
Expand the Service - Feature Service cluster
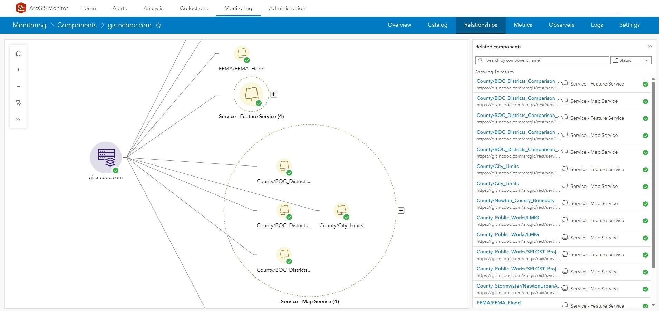tap(274, 94)
